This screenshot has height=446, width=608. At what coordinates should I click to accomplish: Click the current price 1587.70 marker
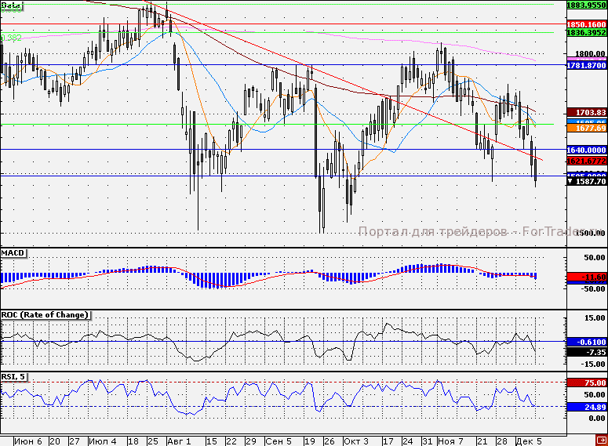coord(586,181)
